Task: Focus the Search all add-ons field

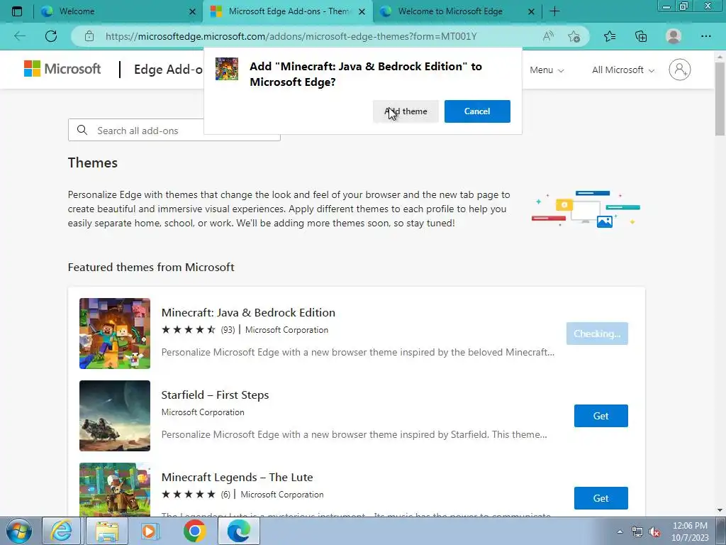Action: coord(174,131)
